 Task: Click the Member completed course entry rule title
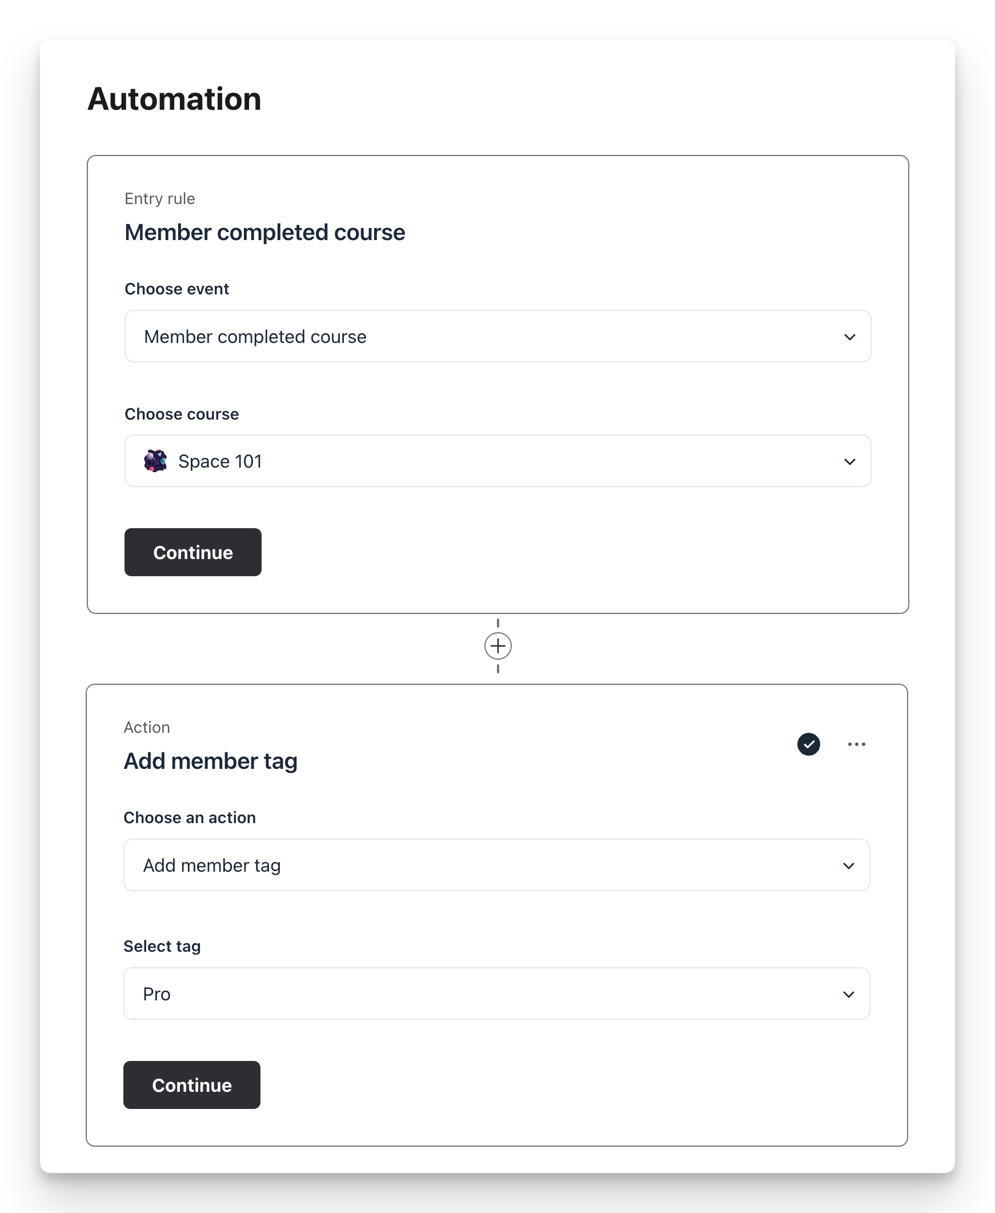264,232
